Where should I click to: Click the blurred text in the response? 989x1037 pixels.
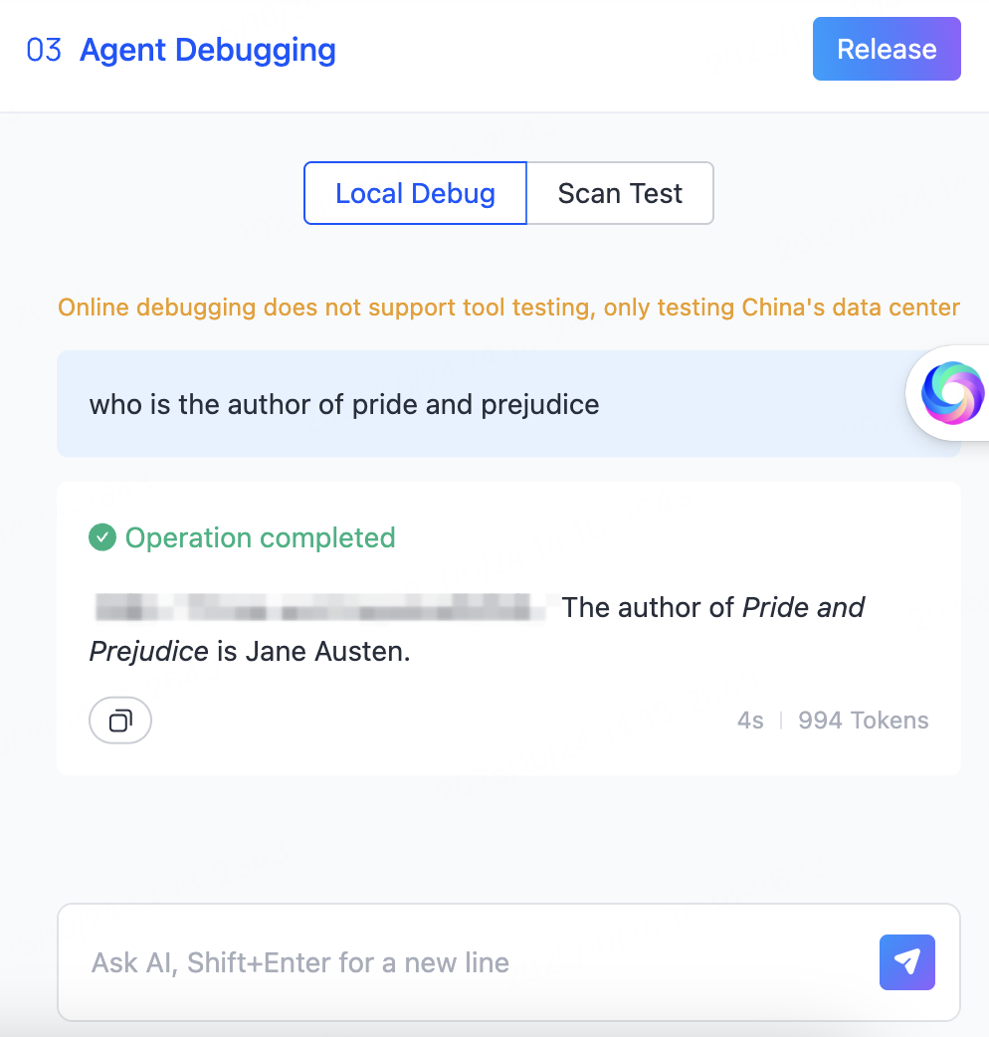point(320,606)
